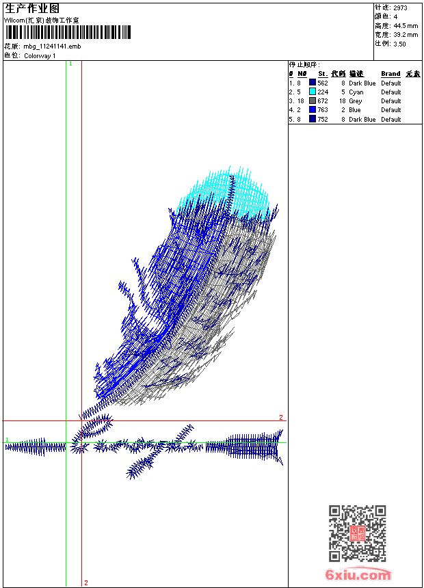424x588 pixels.
Task: Select the Grey description text in row 3
Action: click(356, 101)
